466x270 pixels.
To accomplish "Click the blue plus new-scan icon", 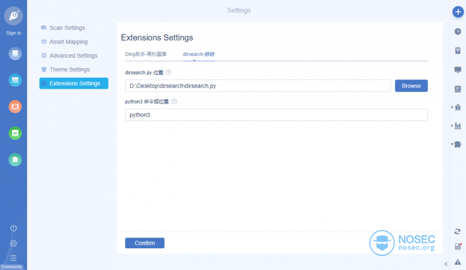I will (458, 12).
